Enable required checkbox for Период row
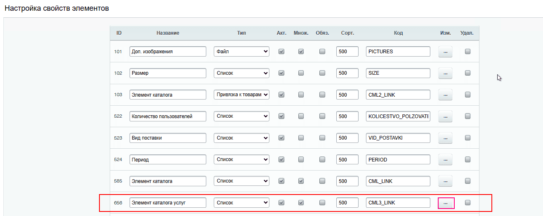543x216 pixels. coord(322,159)
